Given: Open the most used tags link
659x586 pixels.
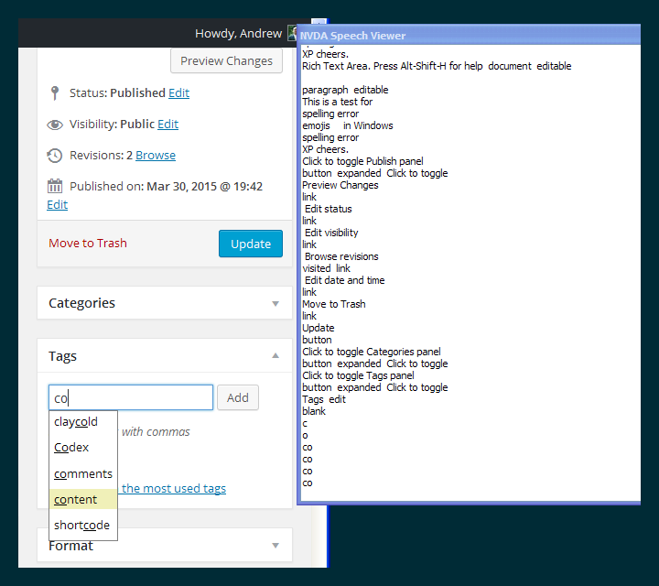Looking at the screenshot, I should click(x=174, y=488).
